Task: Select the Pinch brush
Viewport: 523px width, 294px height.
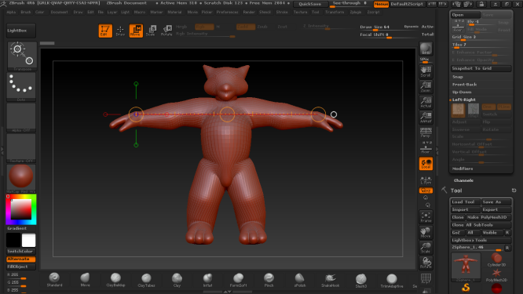Action: (269, 280)
